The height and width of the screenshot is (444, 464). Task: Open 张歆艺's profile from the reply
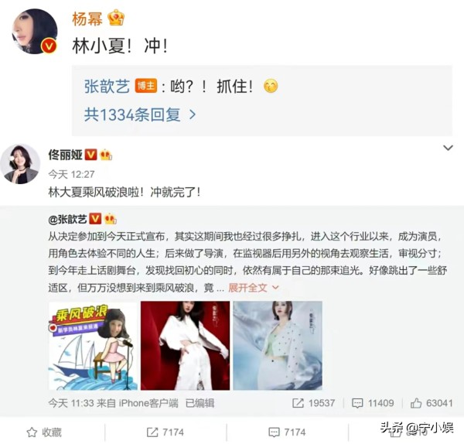[107, 87]
